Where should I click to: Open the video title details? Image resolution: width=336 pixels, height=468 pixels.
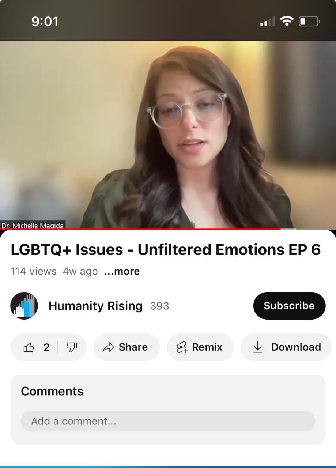166,250
